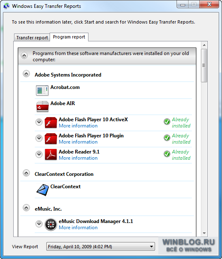Open the View Report date dropdown
Screen dimensions: 222x259
coord(100,247)
